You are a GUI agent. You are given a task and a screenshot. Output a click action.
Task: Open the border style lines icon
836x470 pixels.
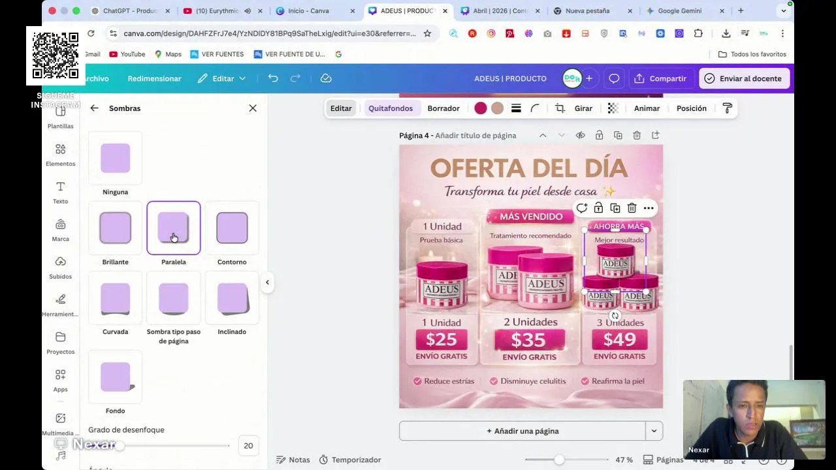click(x=516, y=108)
